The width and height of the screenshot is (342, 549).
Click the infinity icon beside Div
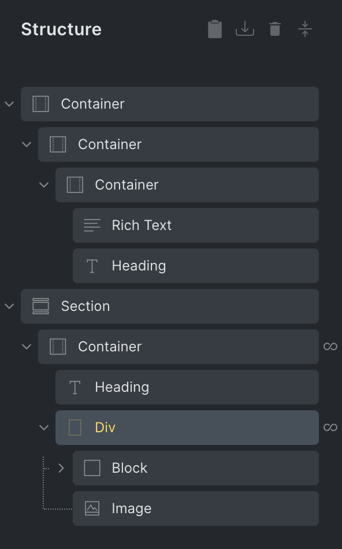point(330,428)
